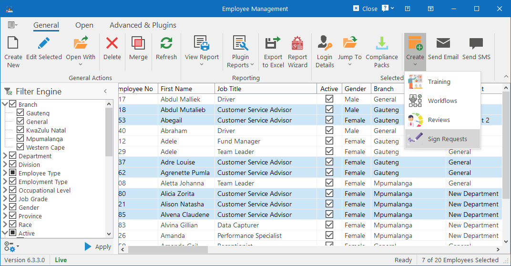The height and width of the screenshot is (266, 511).
Task: Open the Plugin Reports dropdown arrow
Action: tap(252, 65)
